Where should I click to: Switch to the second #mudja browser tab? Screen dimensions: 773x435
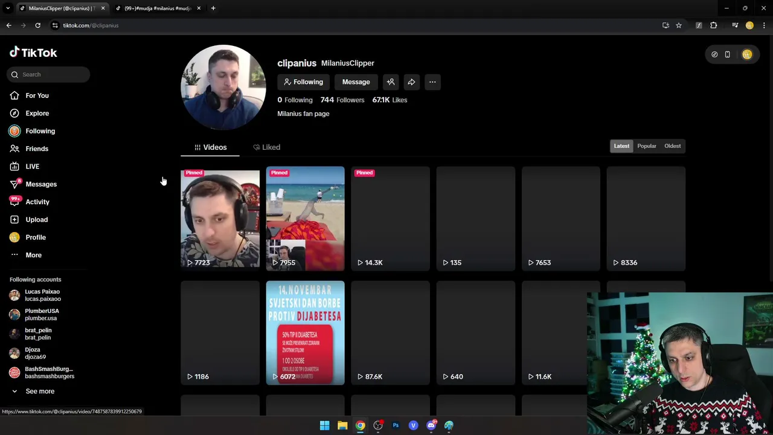tap(158, 8)
